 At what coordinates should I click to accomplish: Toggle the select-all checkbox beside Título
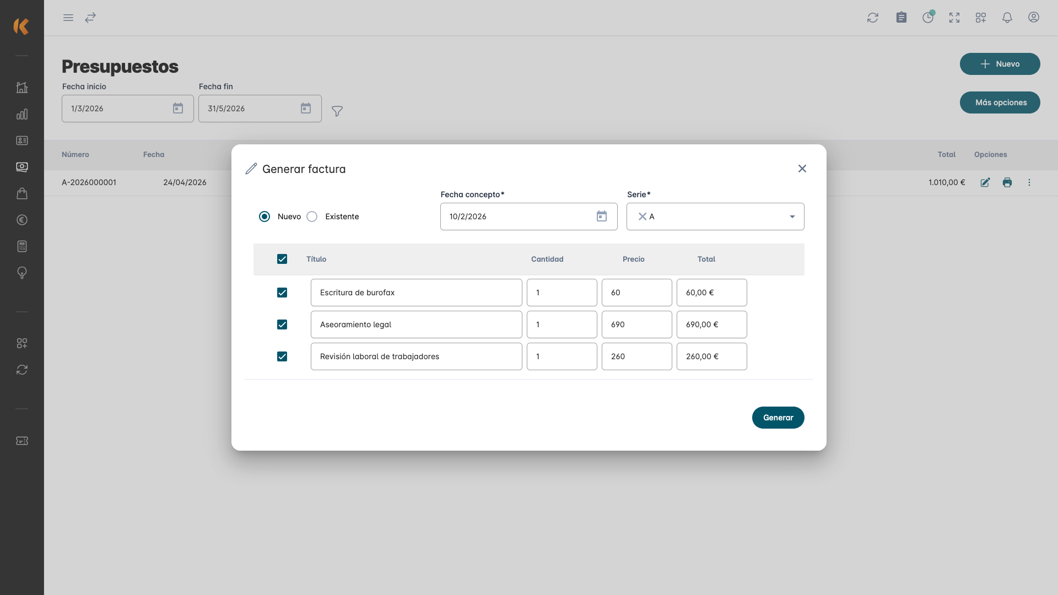click(x=282, y=259)
